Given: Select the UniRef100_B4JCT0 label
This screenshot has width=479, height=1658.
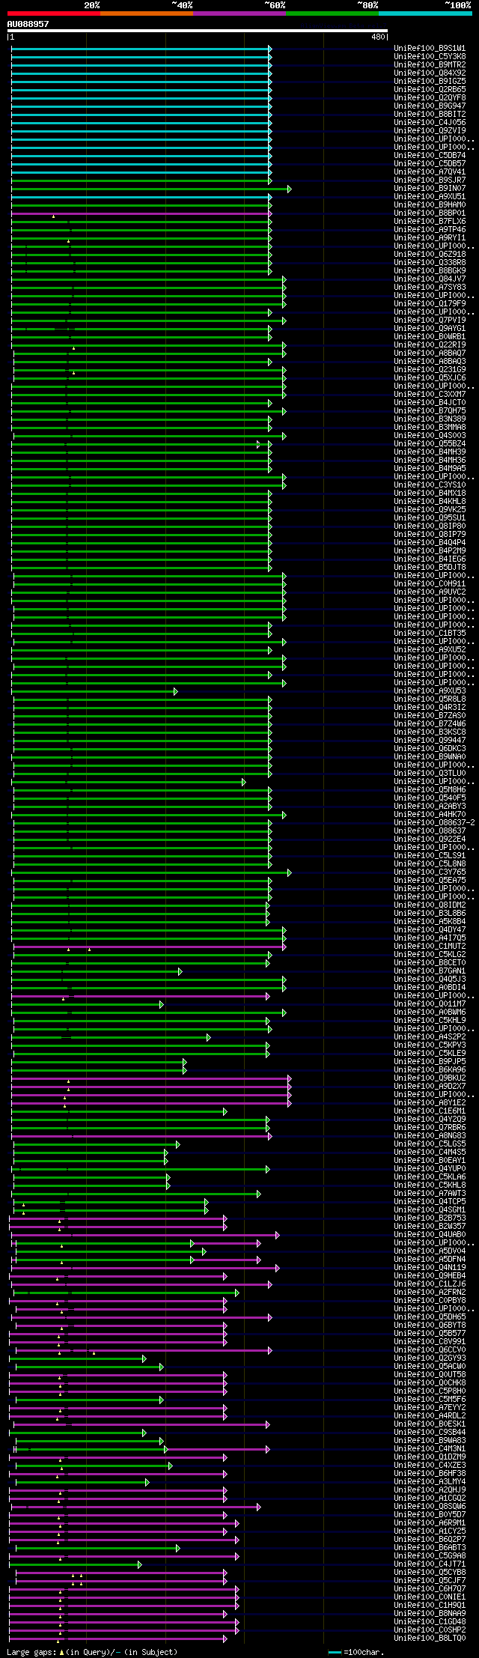Looking at the screenshot, I should coord(430,403).
